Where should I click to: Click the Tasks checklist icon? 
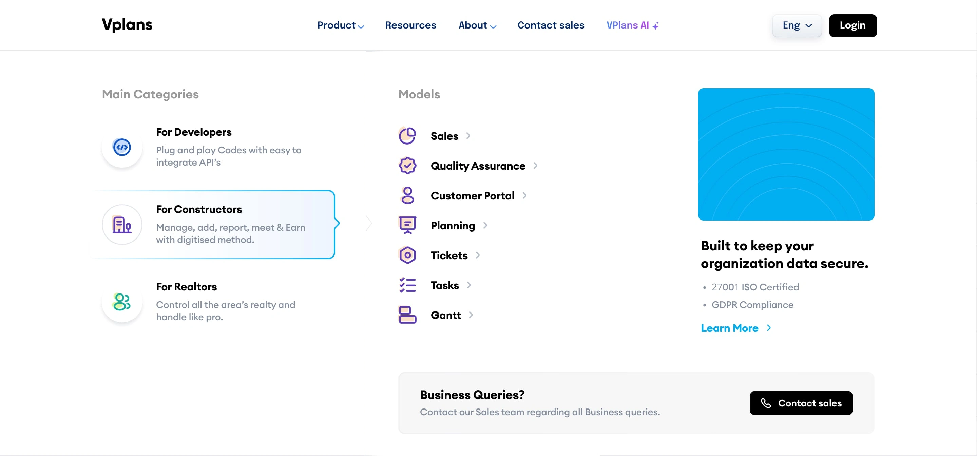click(x=407, y=285)
